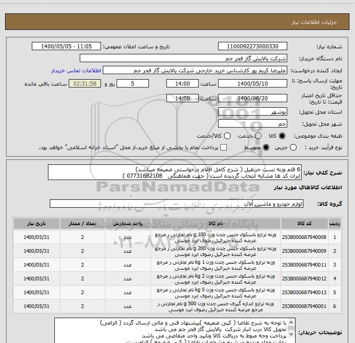Click the 2 kg weight item name
This screenshot has height=343, width=355.
216,279
